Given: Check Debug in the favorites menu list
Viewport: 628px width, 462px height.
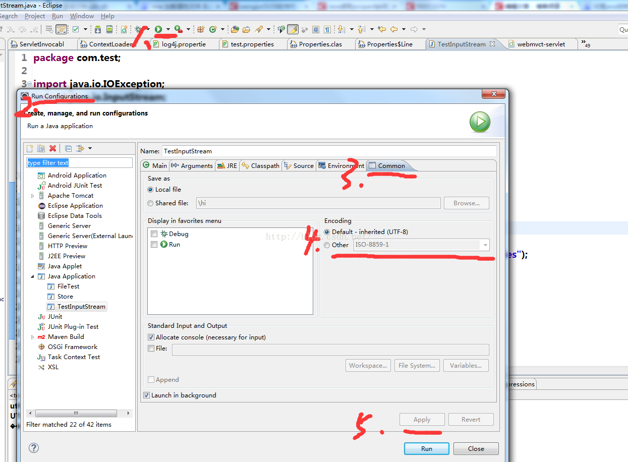Looking at the screenshot, I should click(x=154, y=234).
